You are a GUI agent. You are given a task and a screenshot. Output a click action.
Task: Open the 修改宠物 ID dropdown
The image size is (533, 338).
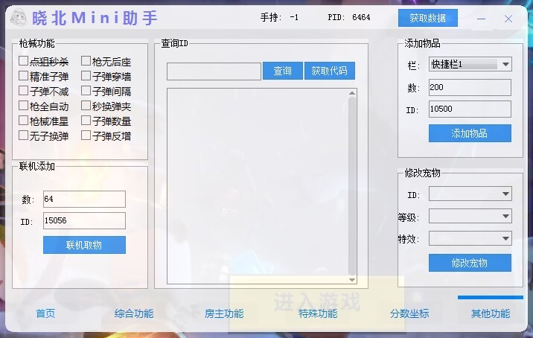pyautogui.click(x=470, y=194)
